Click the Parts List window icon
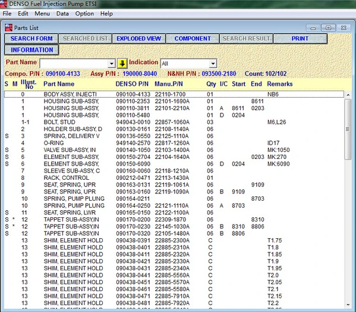 coord(9,28)
